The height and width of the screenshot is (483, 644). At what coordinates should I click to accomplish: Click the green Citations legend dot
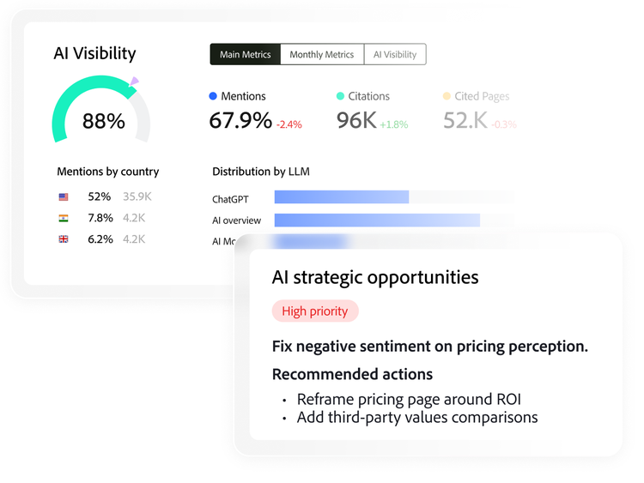(x=340, y=96)
